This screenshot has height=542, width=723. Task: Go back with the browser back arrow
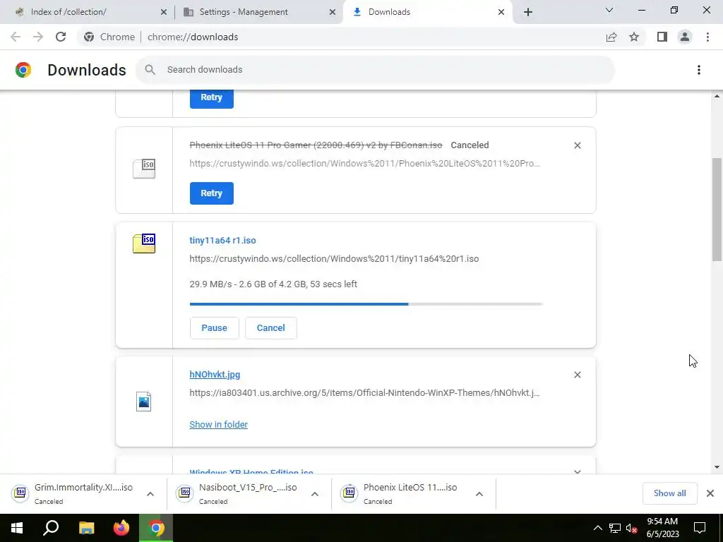click(16, 37)
